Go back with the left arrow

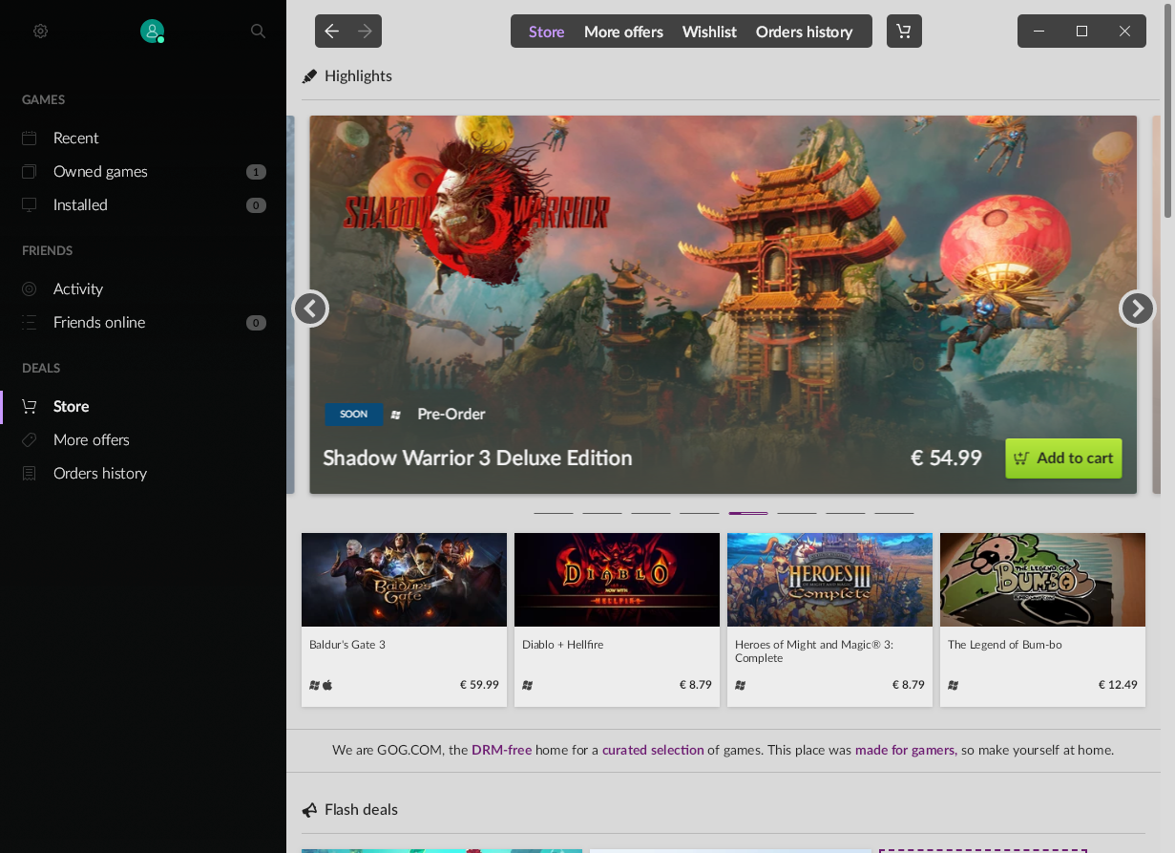332,32
